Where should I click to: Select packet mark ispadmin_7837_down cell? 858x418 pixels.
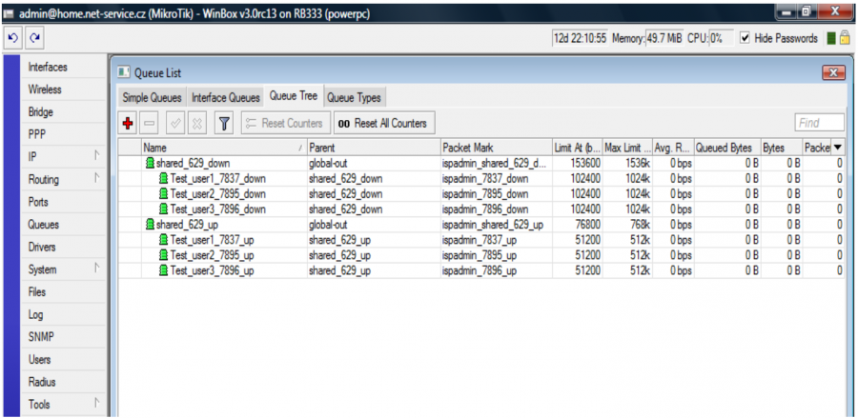click(x=485, y=179)
